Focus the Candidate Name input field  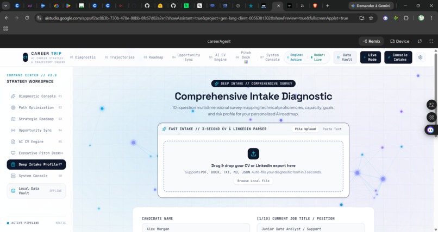[x=196, y=228]
